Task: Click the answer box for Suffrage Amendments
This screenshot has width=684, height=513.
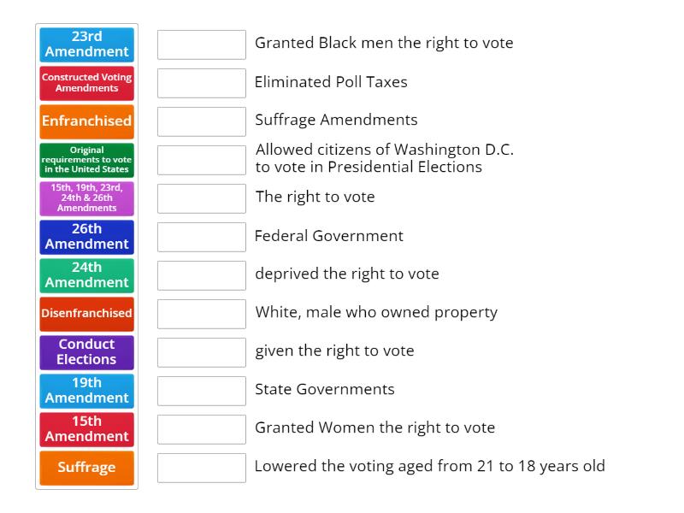Action: point(201,121)
